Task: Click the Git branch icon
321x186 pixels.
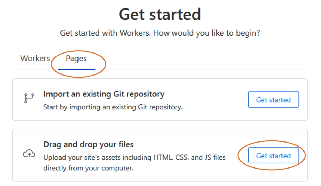Action: 29,98
